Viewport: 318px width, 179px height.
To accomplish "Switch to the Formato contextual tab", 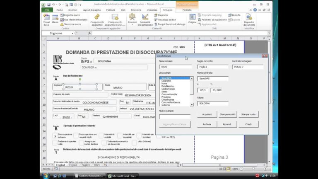I will point(187,10).
